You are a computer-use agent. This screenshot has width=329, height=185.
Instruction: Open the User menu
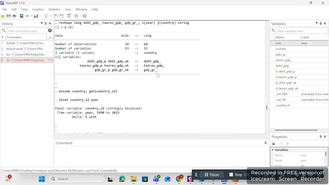pos(68,10)
